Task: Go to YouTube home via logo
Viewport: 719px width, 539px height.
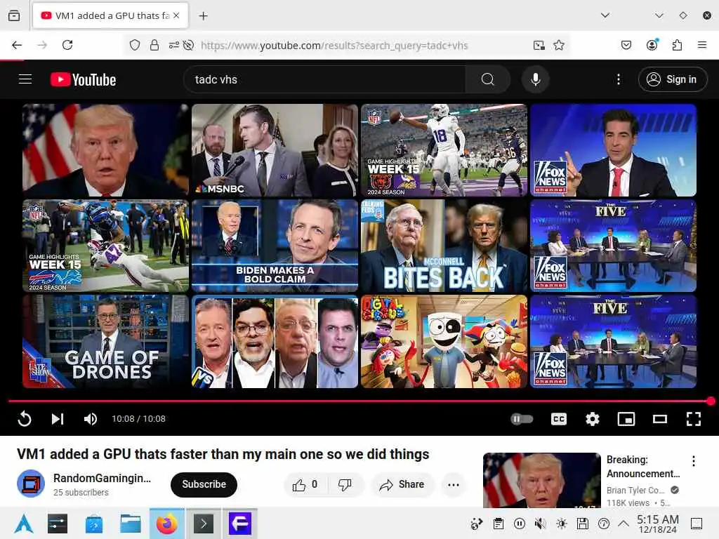Action: 83,79
